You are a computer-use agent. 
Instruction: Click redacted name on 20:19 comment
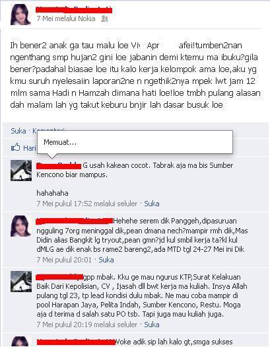coord(59,277)
